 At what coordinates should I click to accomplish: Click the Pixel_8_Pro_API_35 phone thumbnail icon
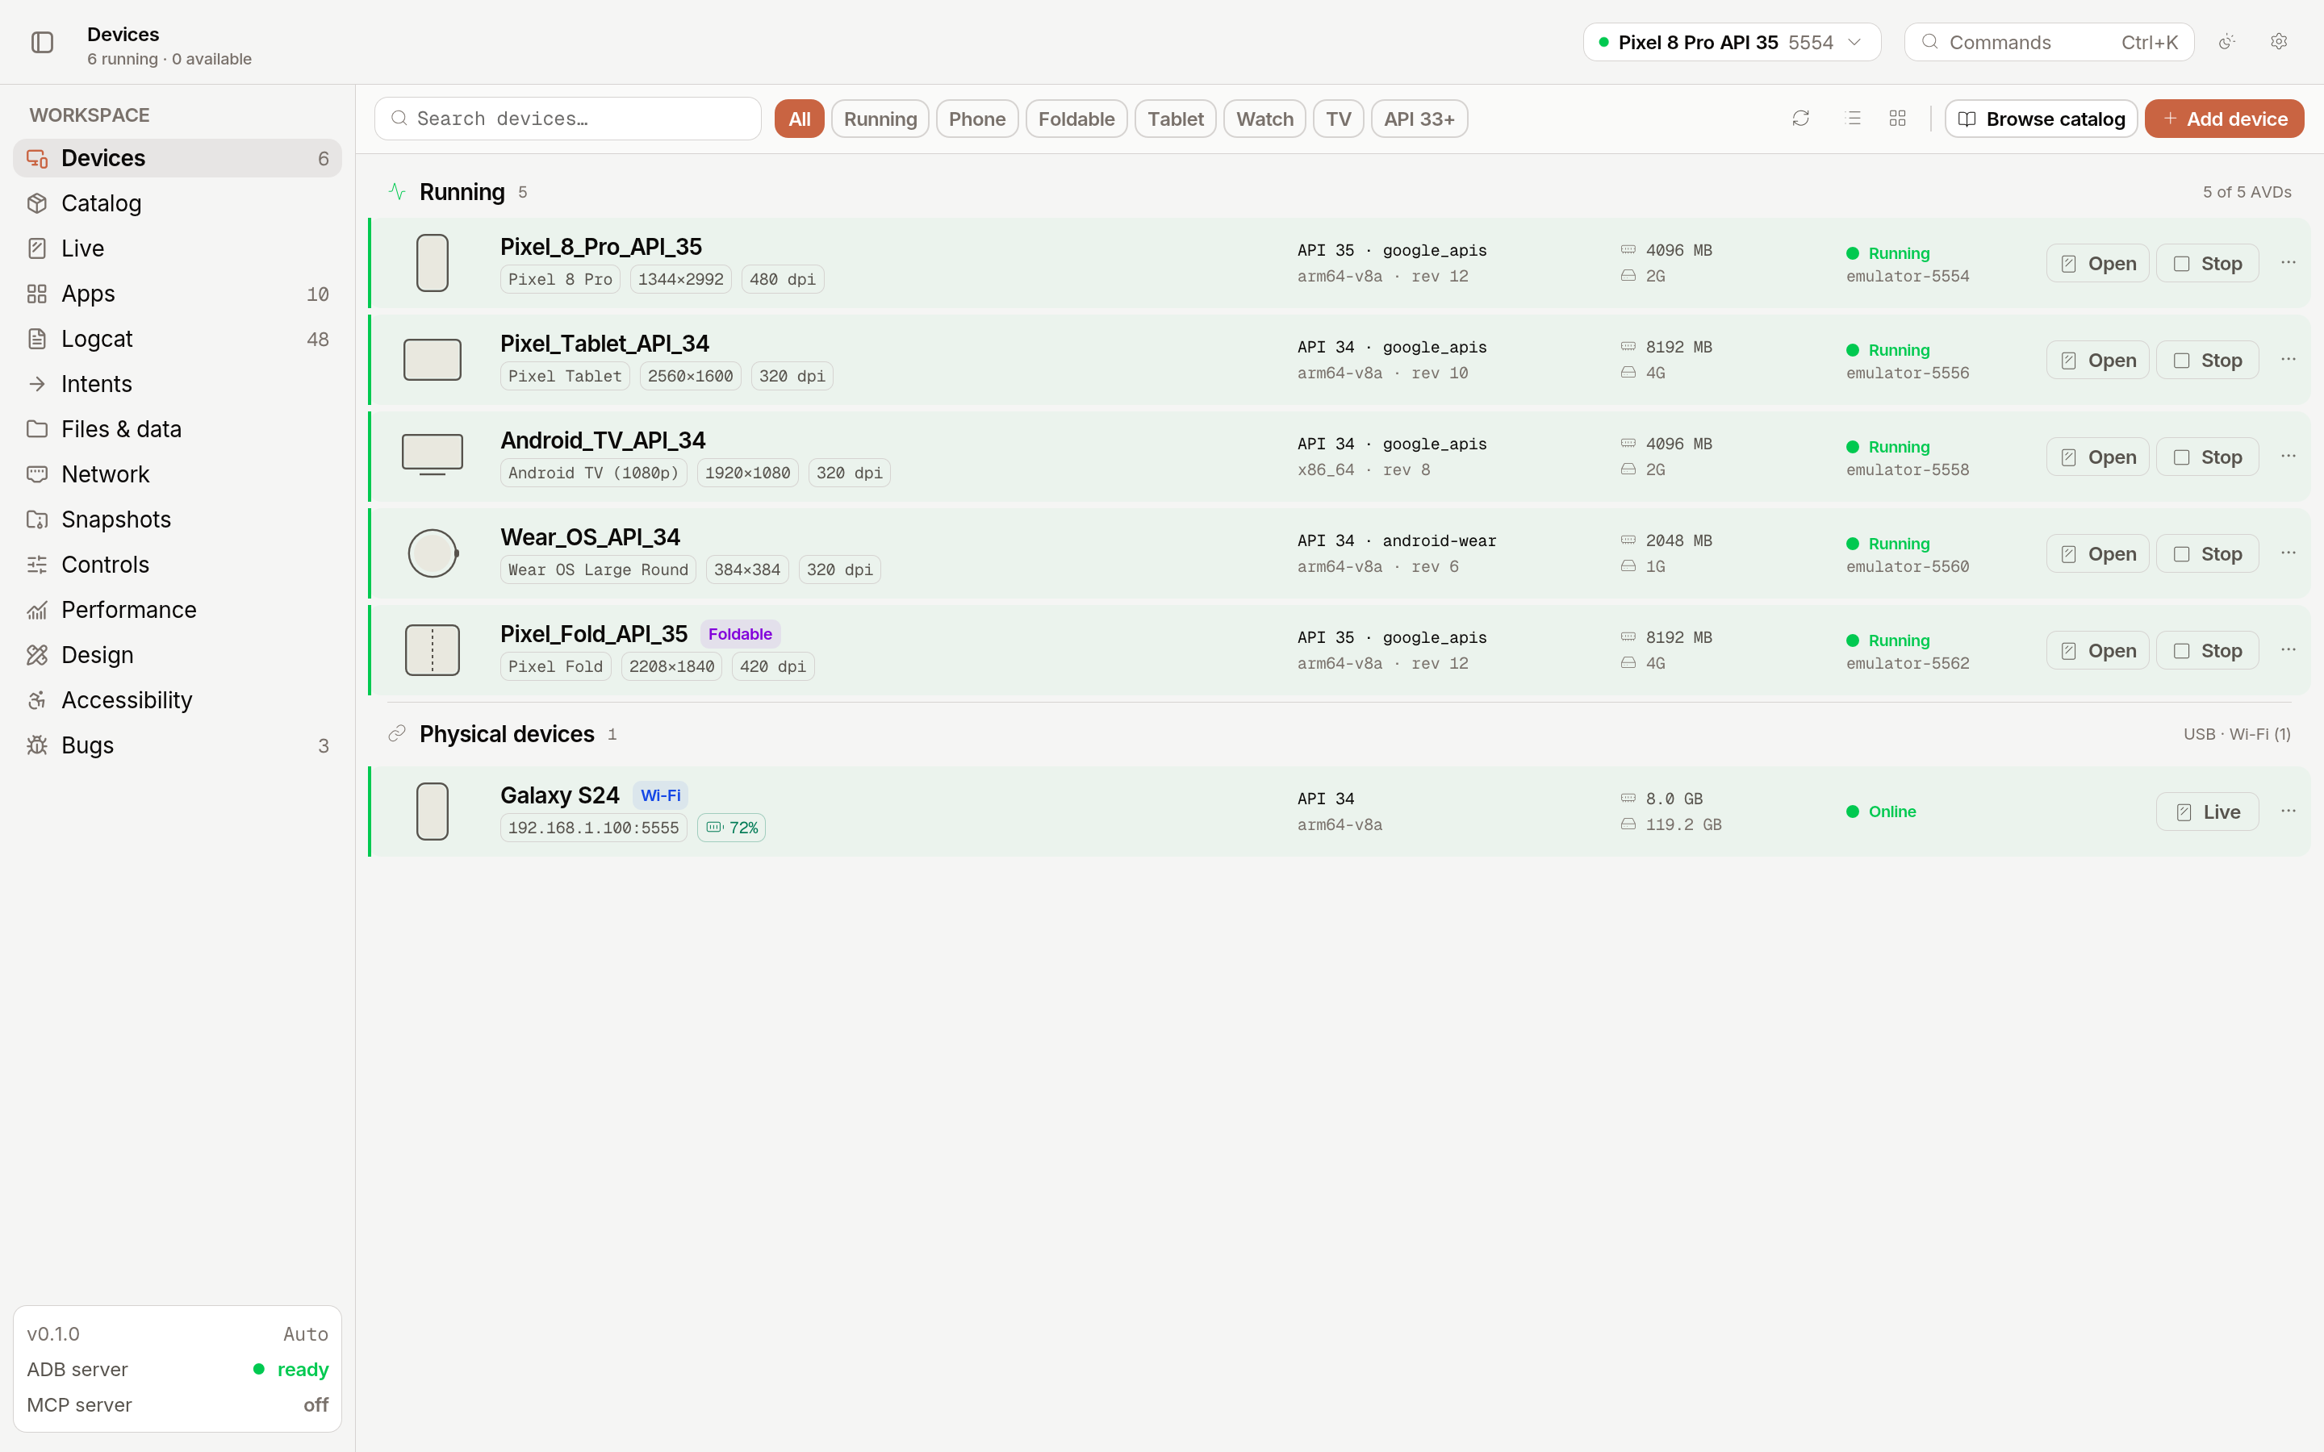pyautogui.click(x=433, y=263)
